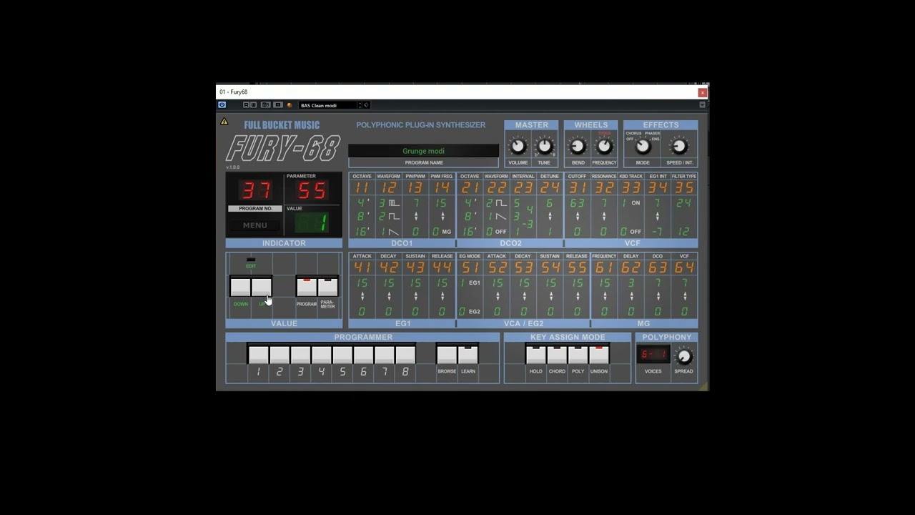The width and height of the screenshot is (915, 515).
Task: Open the BAS Clean modi preset field
Action: pos(327,105)
